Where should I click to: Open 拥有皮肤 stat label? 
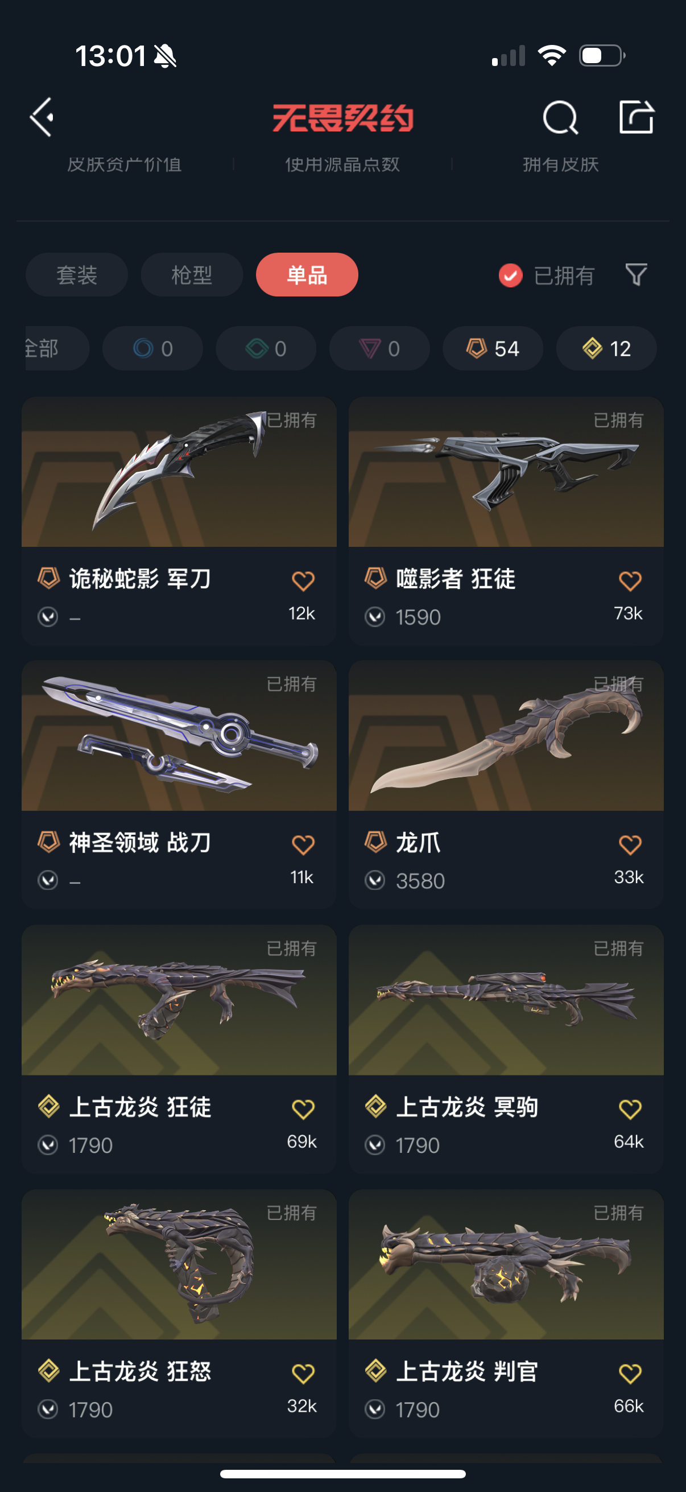[560, 164]
